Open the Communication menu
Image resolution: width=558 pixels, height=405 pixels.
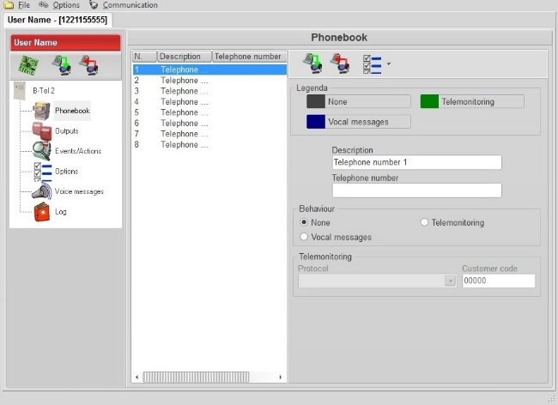pos(130,5)
